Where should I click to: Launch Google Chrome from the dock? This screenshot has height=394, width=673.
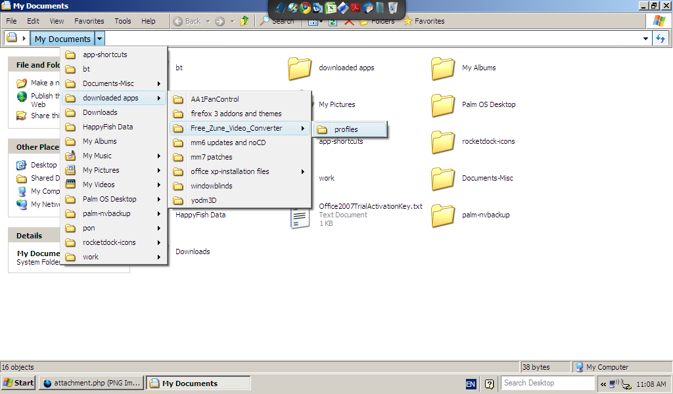click(305, 8)
